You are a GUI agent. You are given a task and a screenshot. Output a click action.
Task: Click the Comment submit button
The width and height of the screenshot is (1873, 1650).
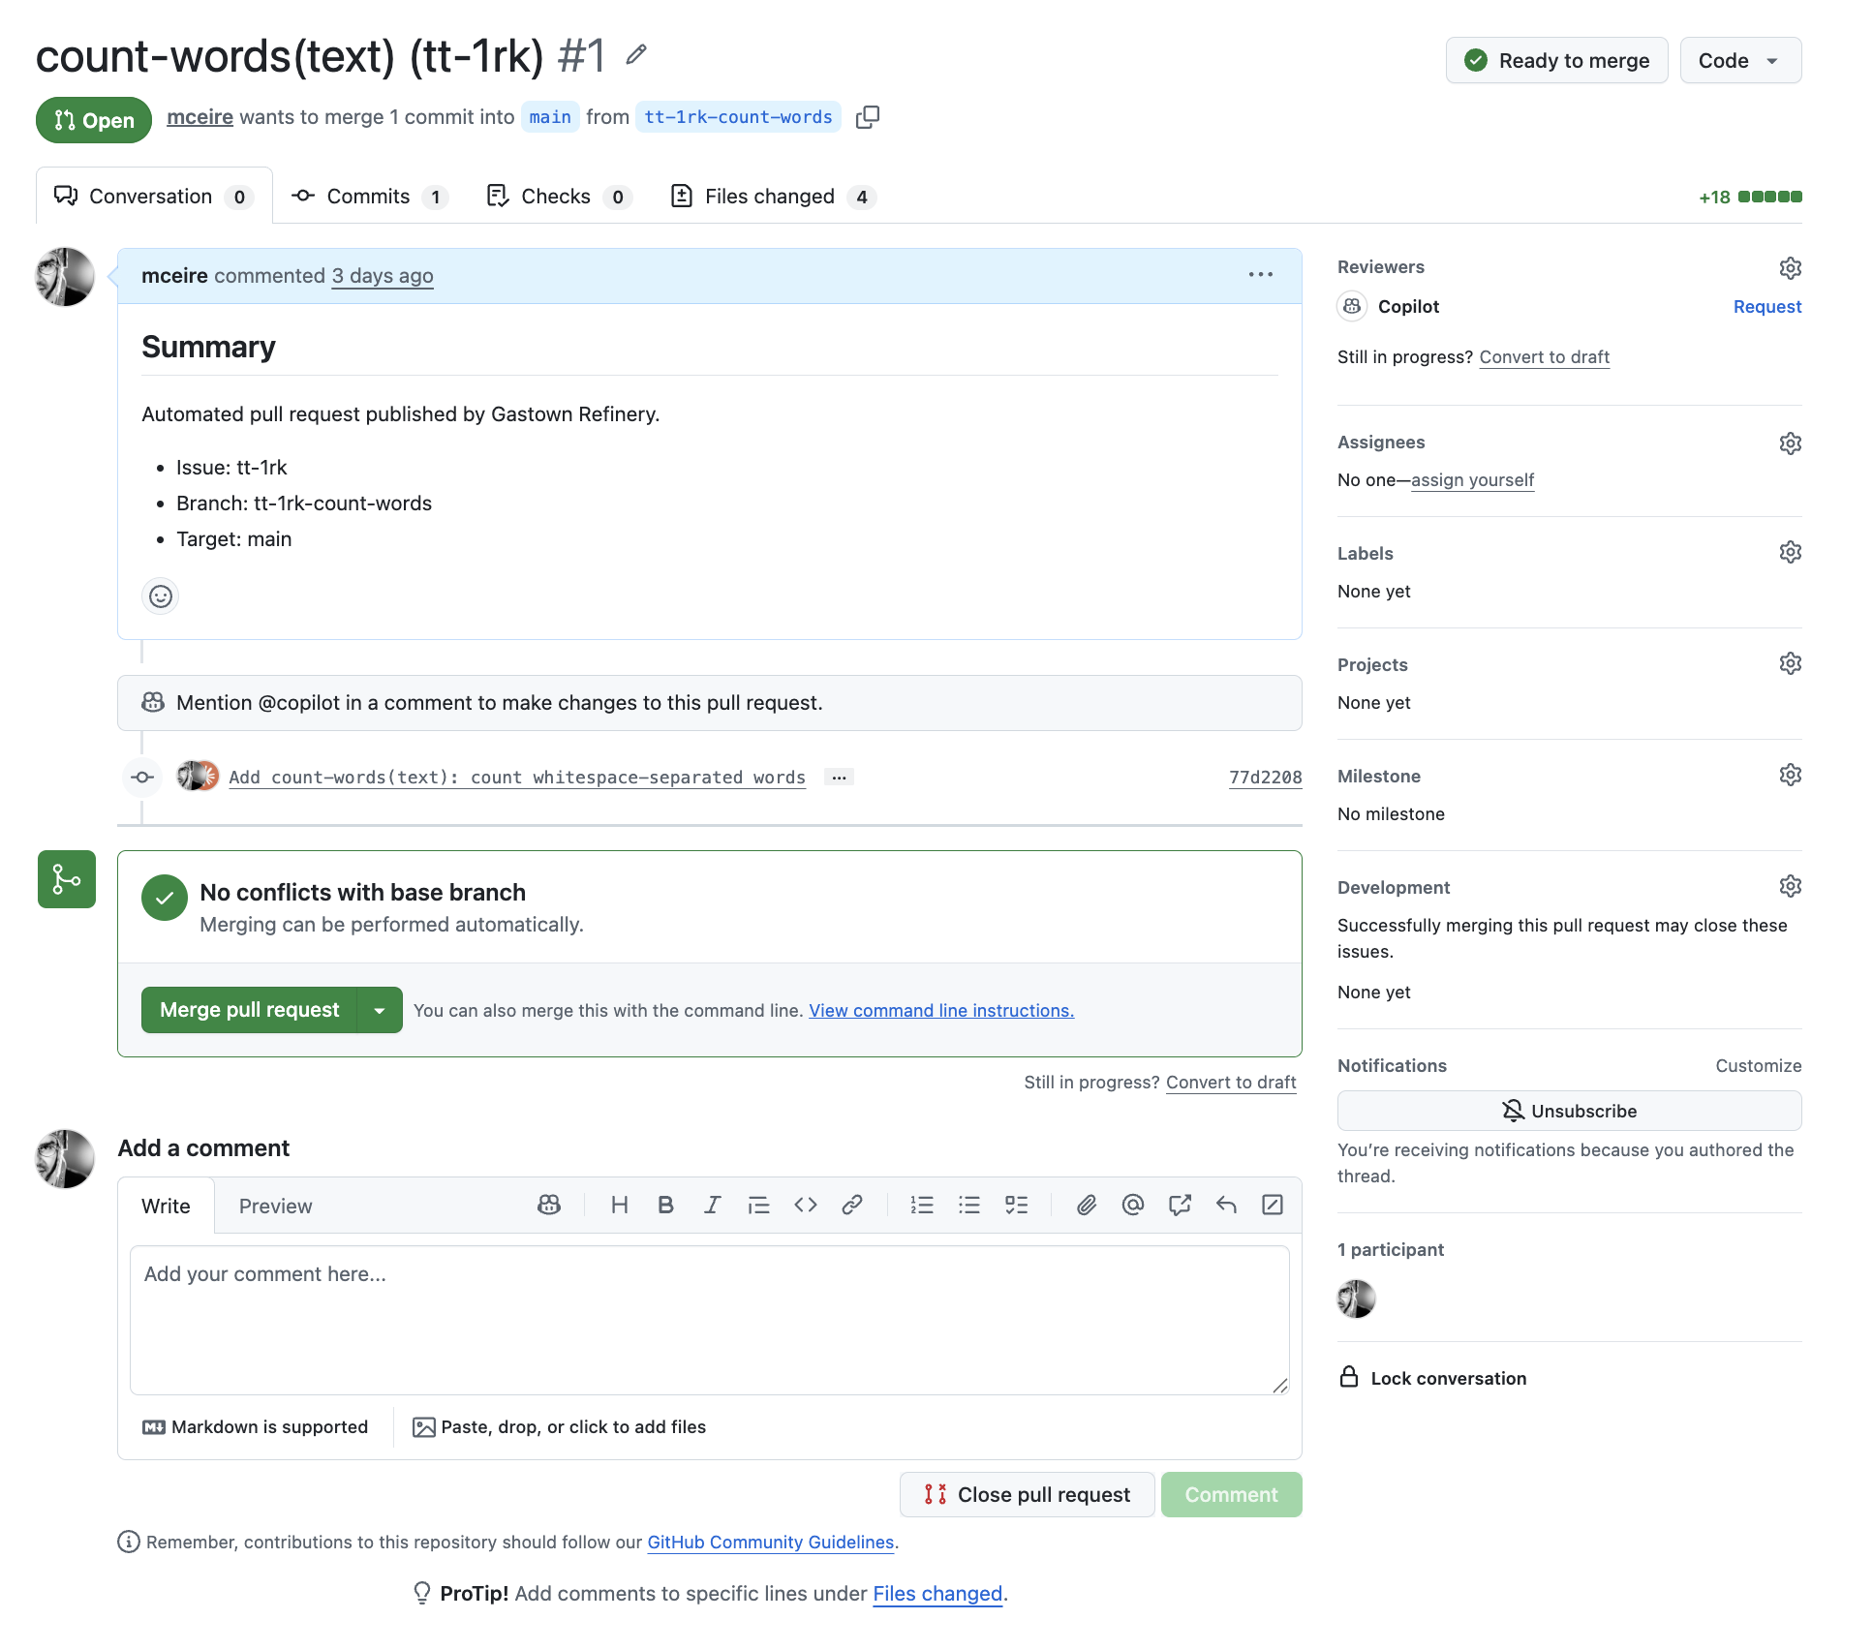click(1231, 1494)
